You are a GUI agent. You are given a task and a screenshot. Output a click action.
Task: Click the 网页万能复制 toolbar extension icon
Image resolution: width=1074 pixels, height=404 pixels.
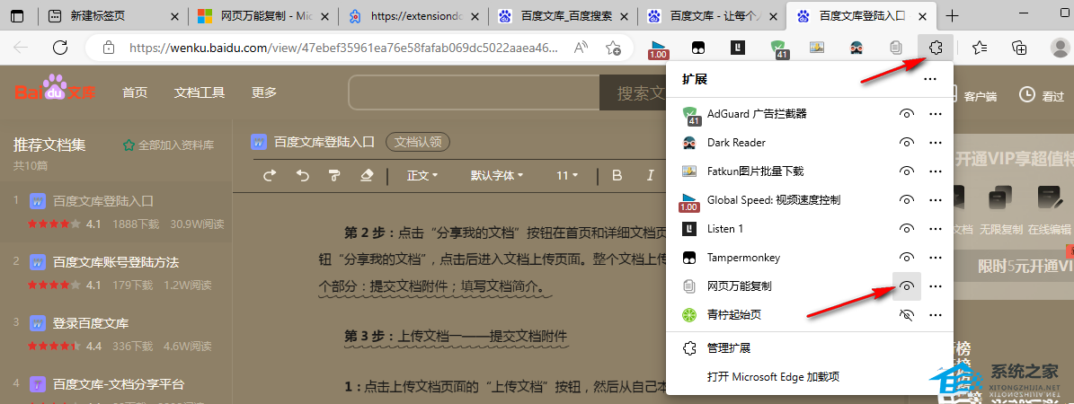tap(895, 48)
